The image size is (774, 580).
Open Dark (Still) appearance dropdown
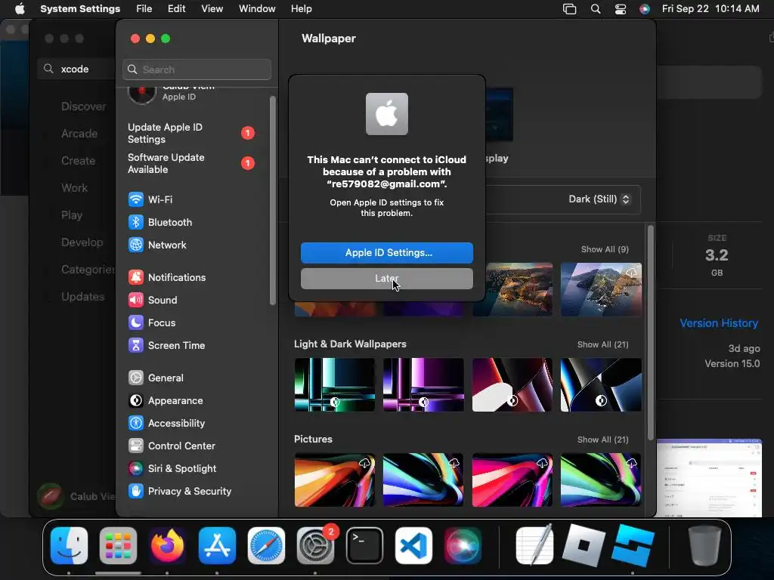pyautogui.click(x=599, y=199)
